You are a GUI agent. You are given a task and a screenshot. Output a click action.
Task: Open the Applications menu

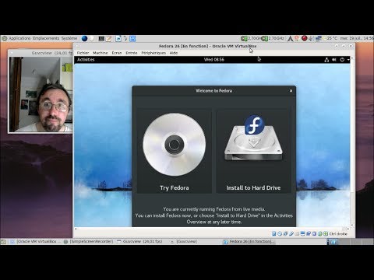point(19,38)
